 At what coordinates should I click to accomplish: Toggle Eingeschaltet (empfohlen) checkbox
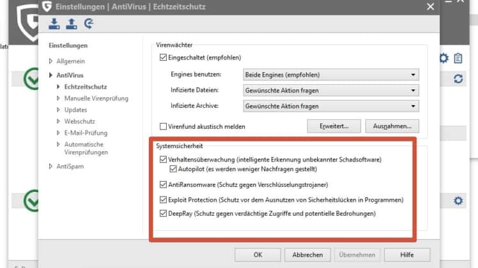(163, 57)
